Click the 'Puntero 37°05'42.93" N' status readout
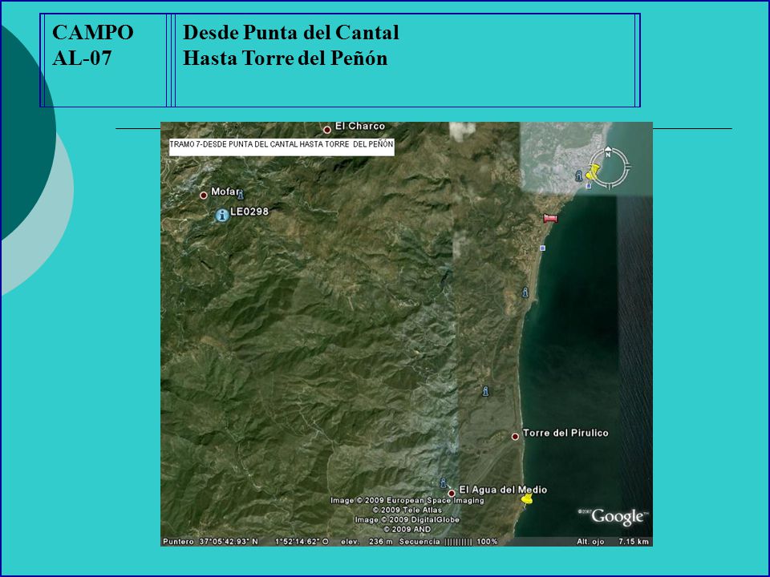 pyautogui.click(x=210, y=542)
